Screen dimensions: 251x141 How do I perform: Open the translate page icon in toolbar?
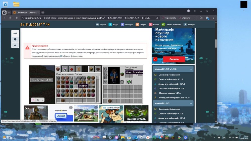click(208, 18)
